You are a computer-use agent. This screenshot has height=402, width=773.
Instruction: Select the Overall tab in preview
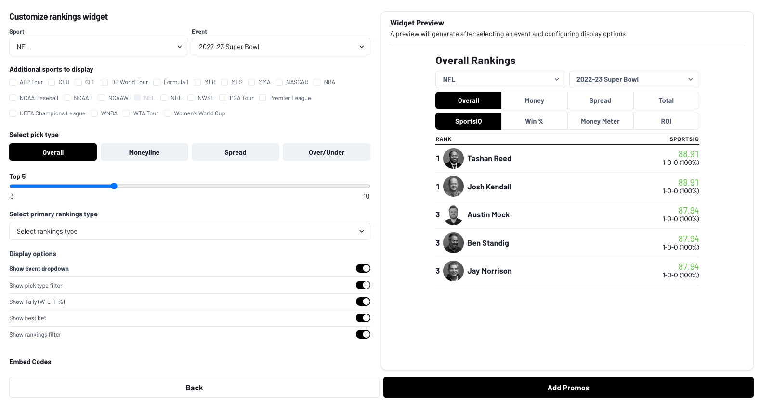tap(468, 100)
